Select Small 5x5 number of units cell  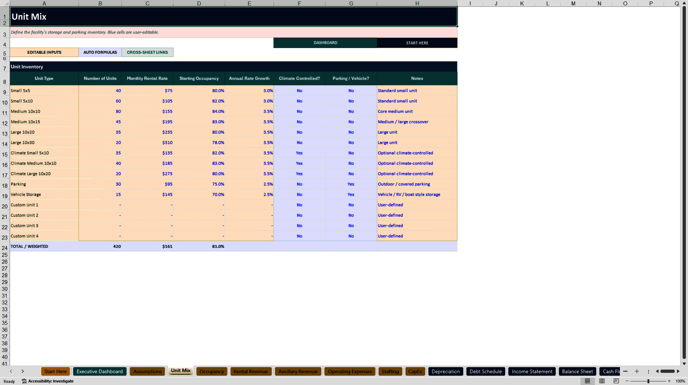click(x=100, y=91)
